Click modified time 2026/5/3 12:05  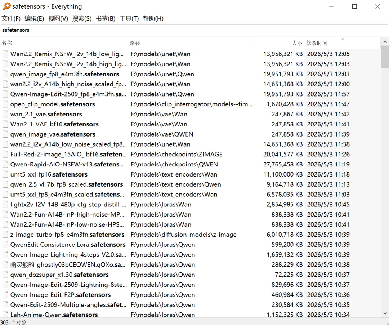click(328, 54)
